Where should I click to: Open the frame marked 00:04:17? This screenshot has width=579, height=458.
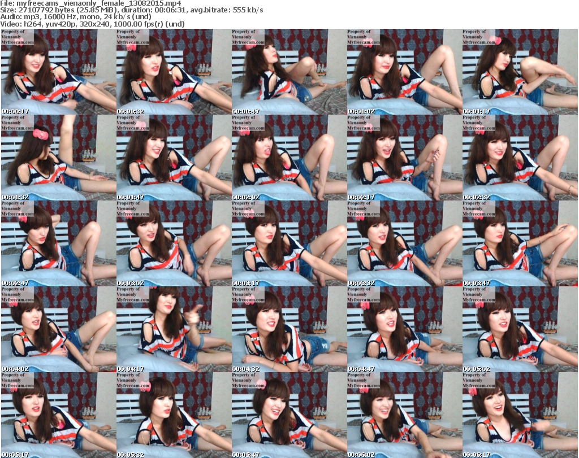click(x=174, y=329)
